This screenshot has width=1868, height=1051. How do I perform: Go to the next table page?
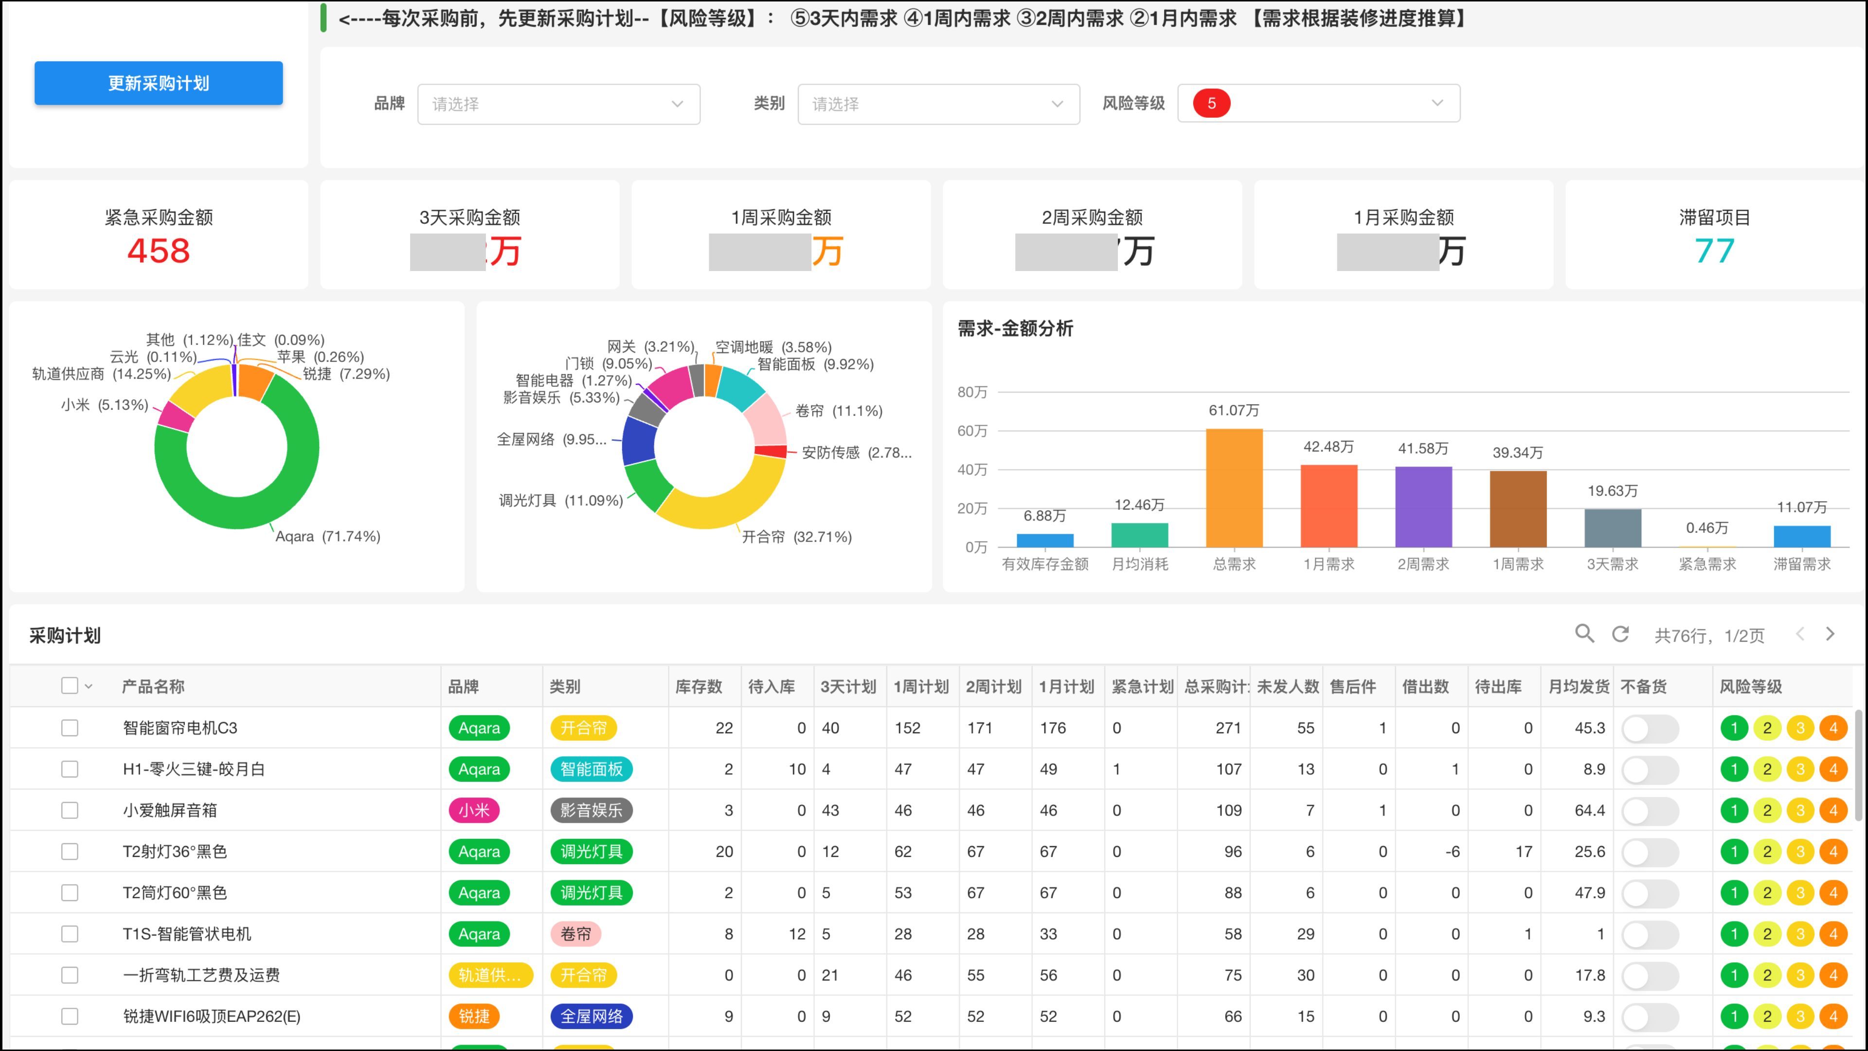[1830, 634]
